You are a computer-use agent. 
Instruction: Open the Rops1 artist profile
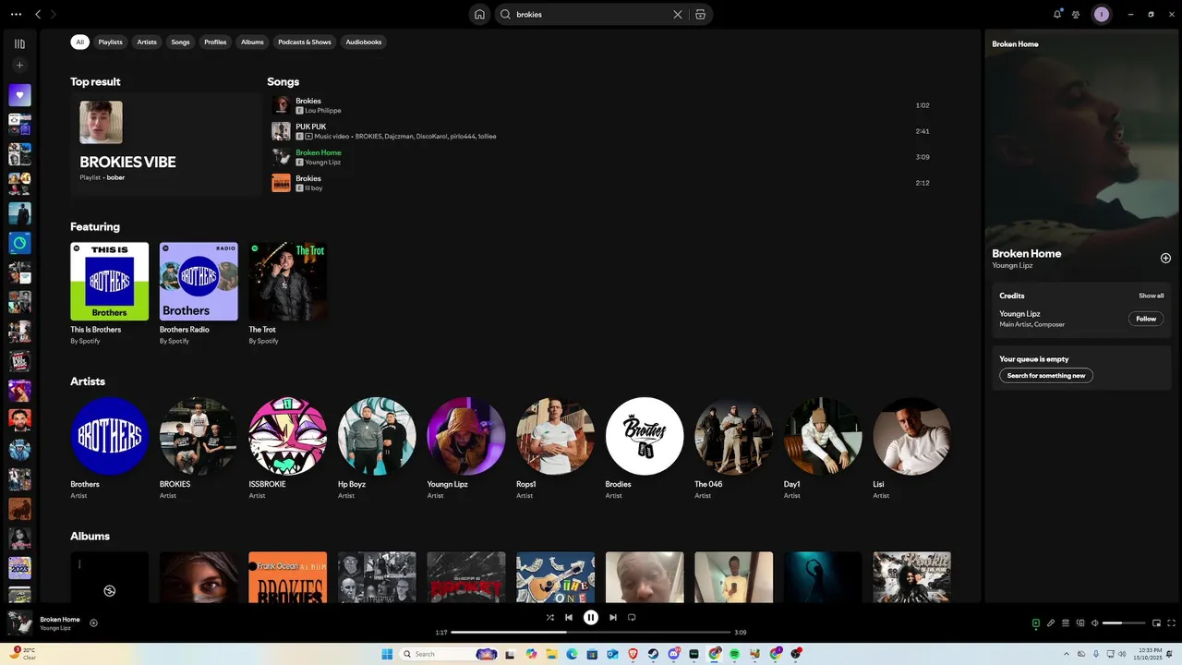click(555, 449)
